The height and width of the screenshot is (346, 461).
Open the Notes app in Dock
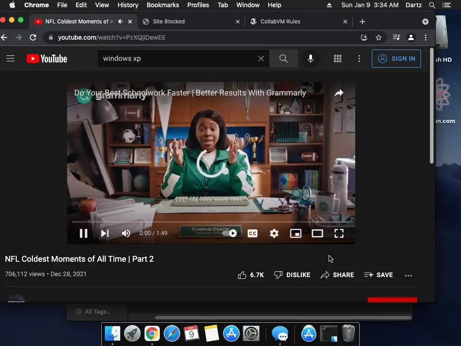(212, 334)
